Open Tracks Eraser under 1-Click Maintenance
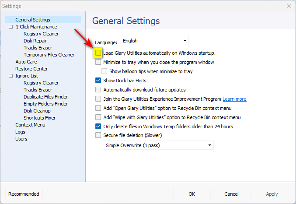 38,48
